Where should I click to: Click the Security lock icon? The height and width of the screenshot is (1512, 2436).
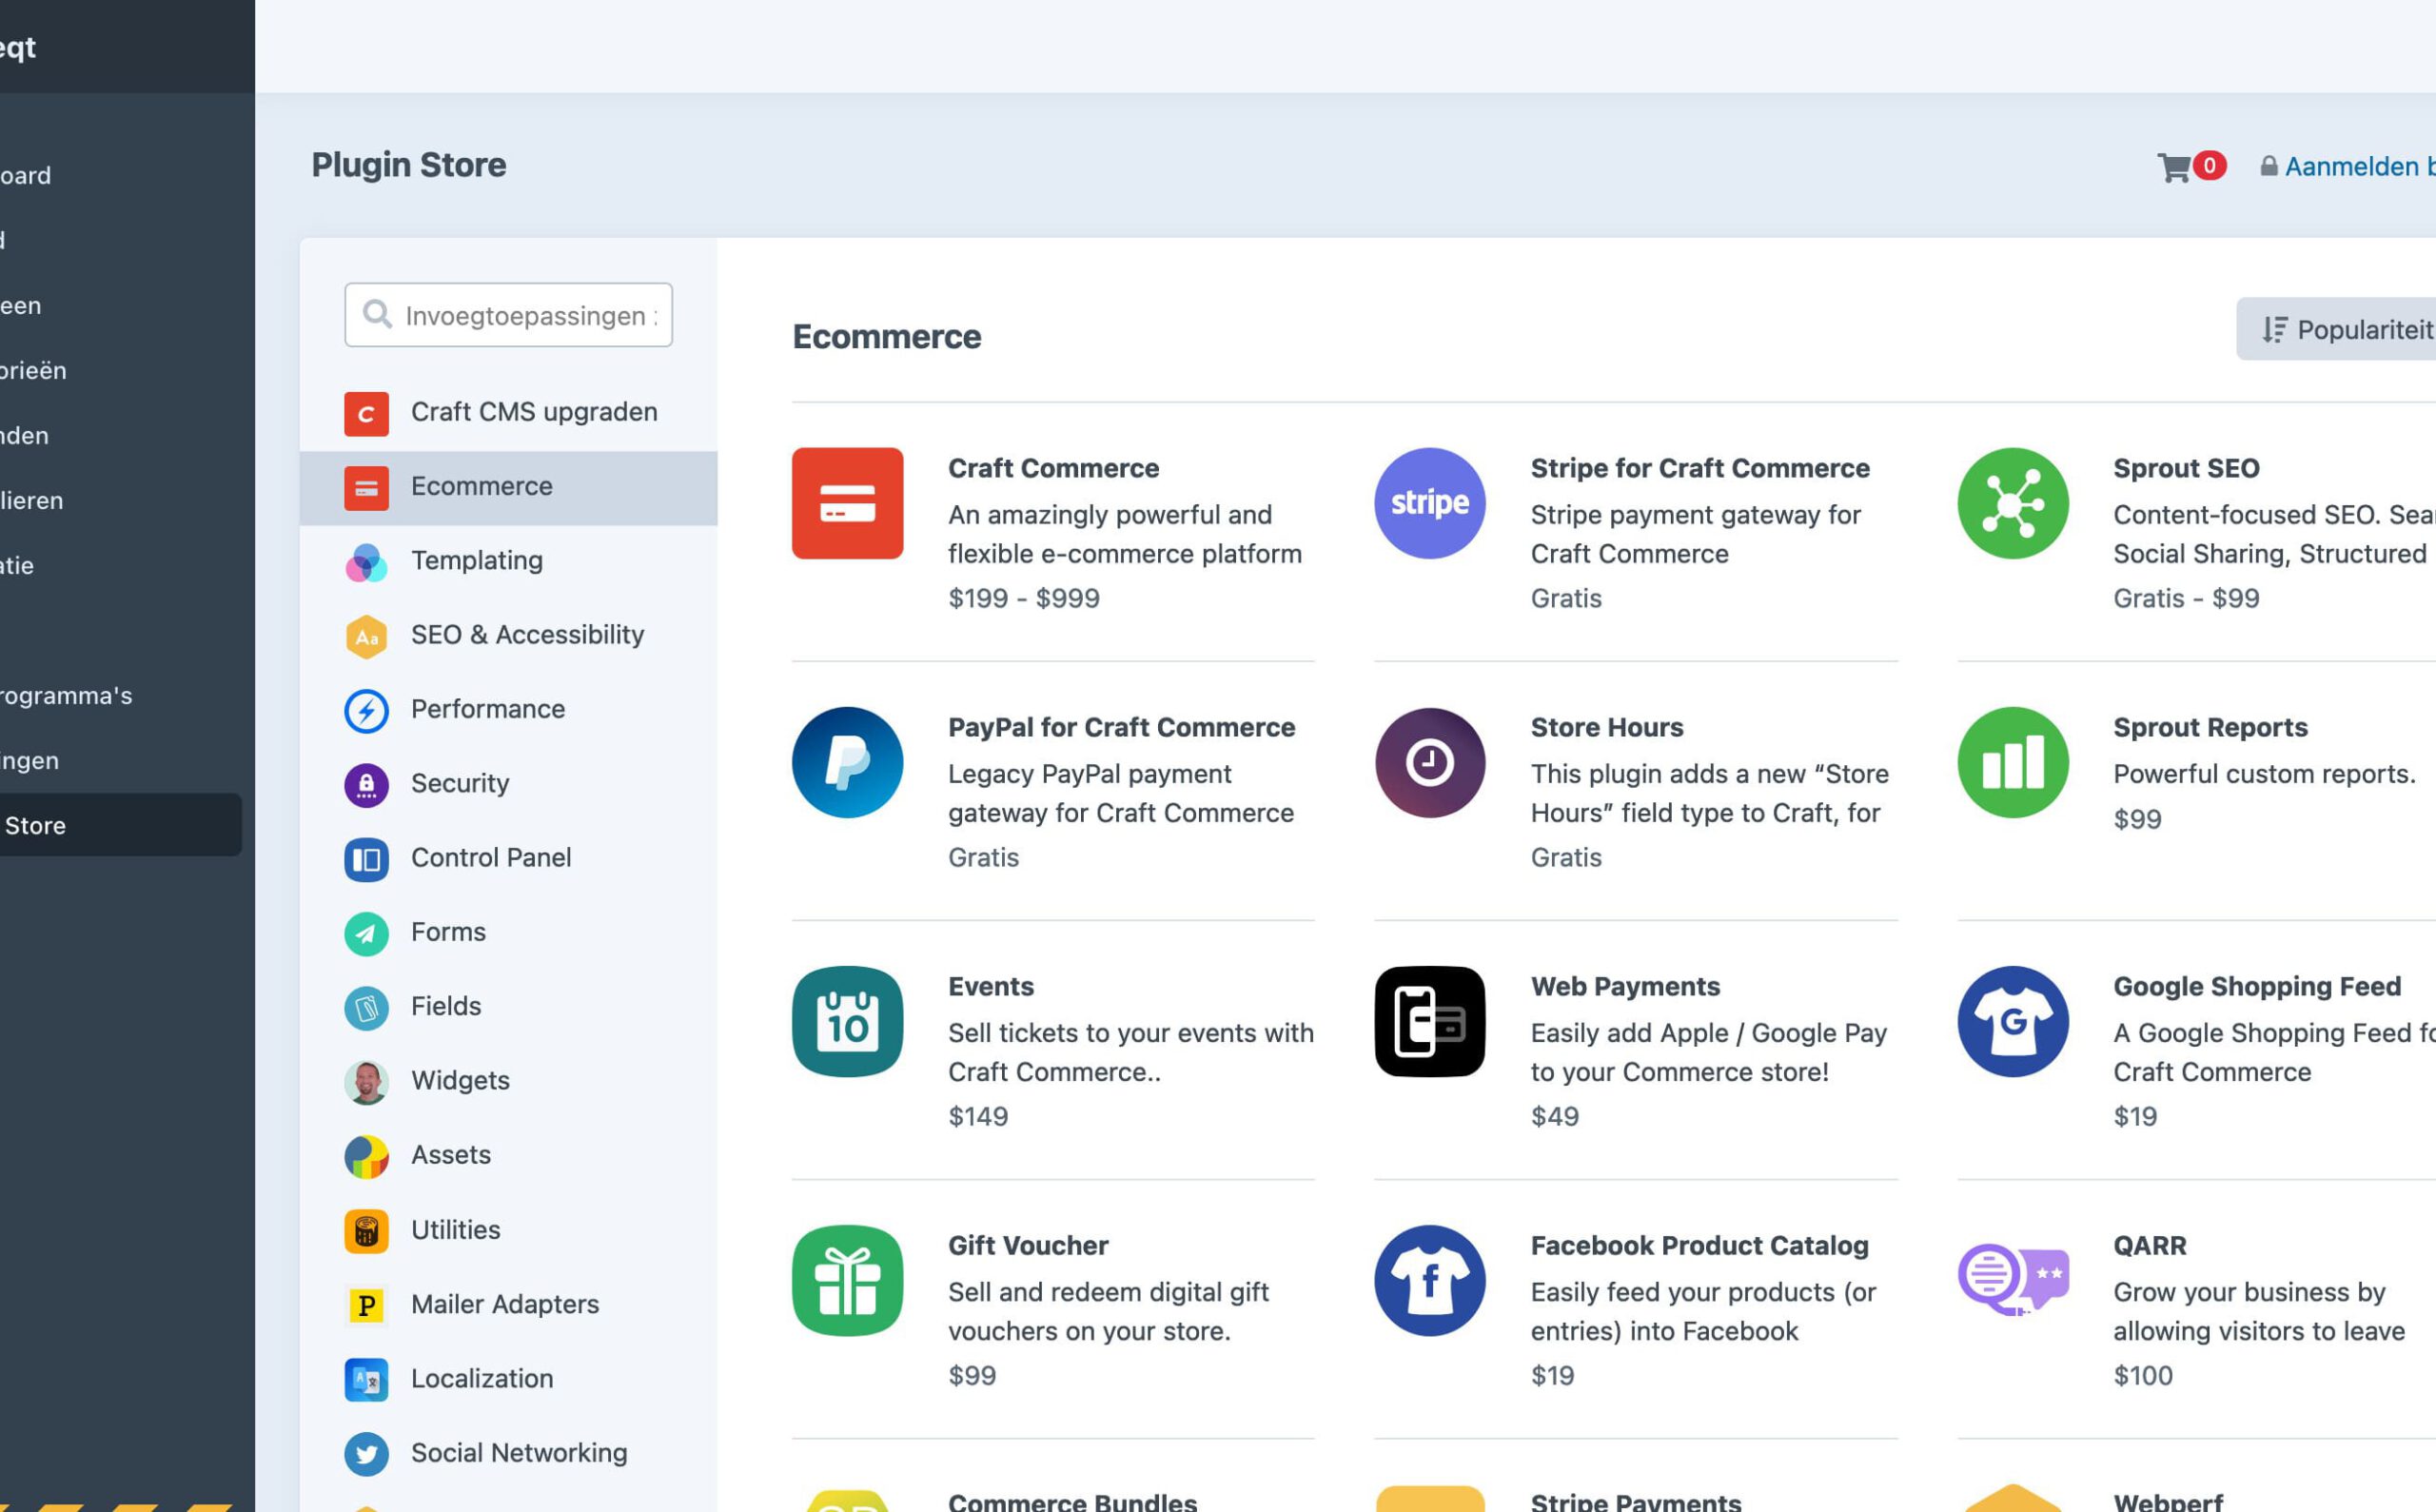tap(366, 785)
